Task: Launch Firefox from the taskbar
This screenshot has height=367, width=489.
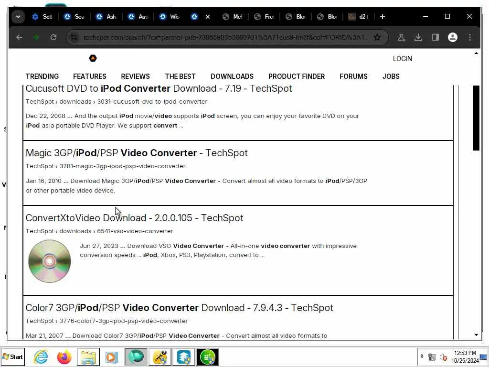Action: 64,357
